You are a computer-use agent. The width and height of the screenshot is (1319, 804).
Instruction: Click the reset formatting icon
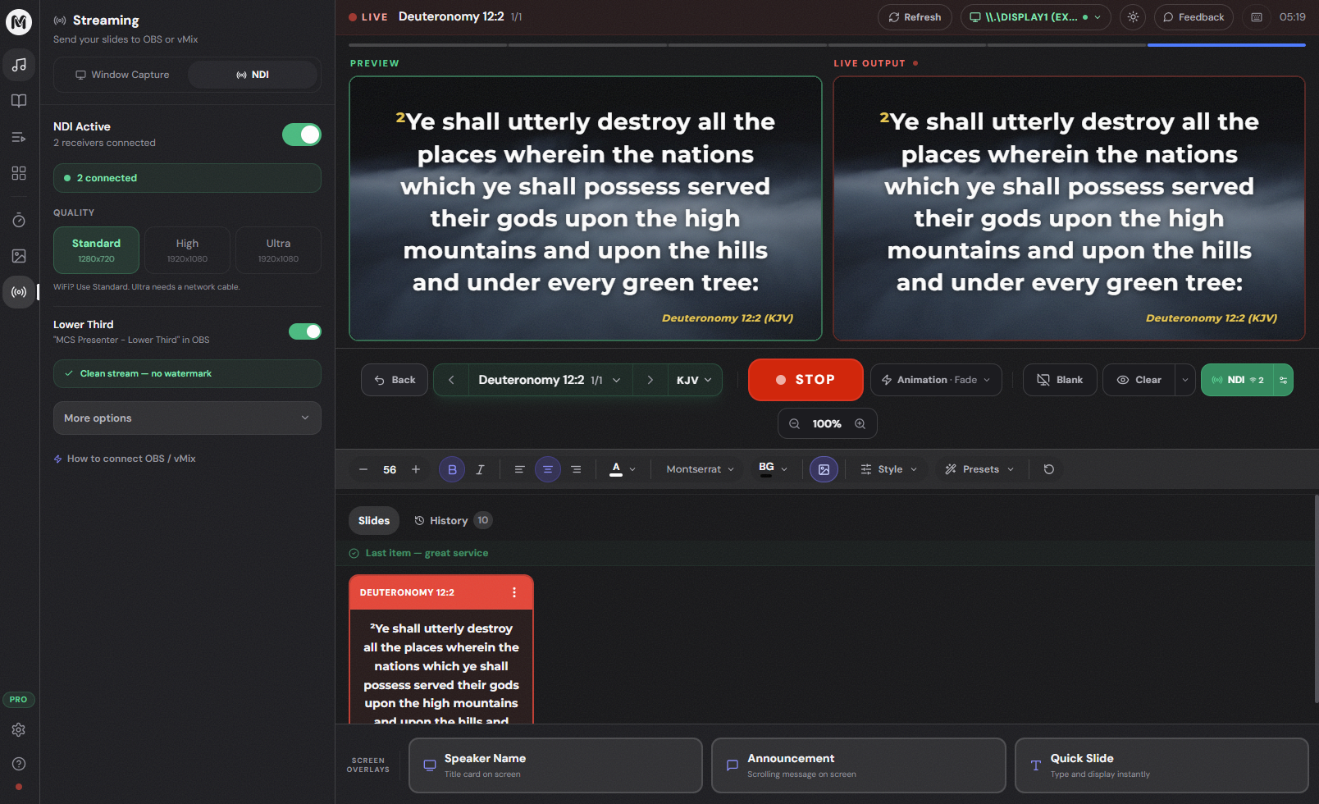point(1048,468)
